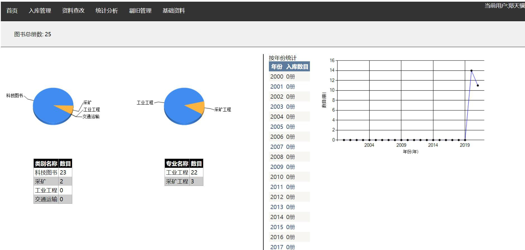This screenshot has width=525, height=250.
Task: Select the year 2013 row
Action: pyautogui.click(x=289, y=207)
